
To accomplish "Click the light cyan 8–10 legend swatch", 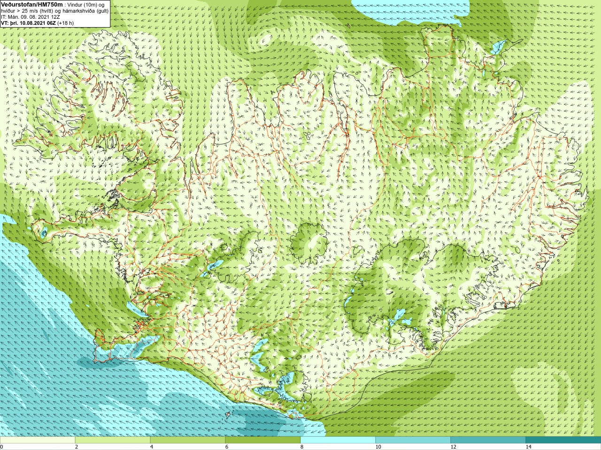I will (x=338, y=440).
